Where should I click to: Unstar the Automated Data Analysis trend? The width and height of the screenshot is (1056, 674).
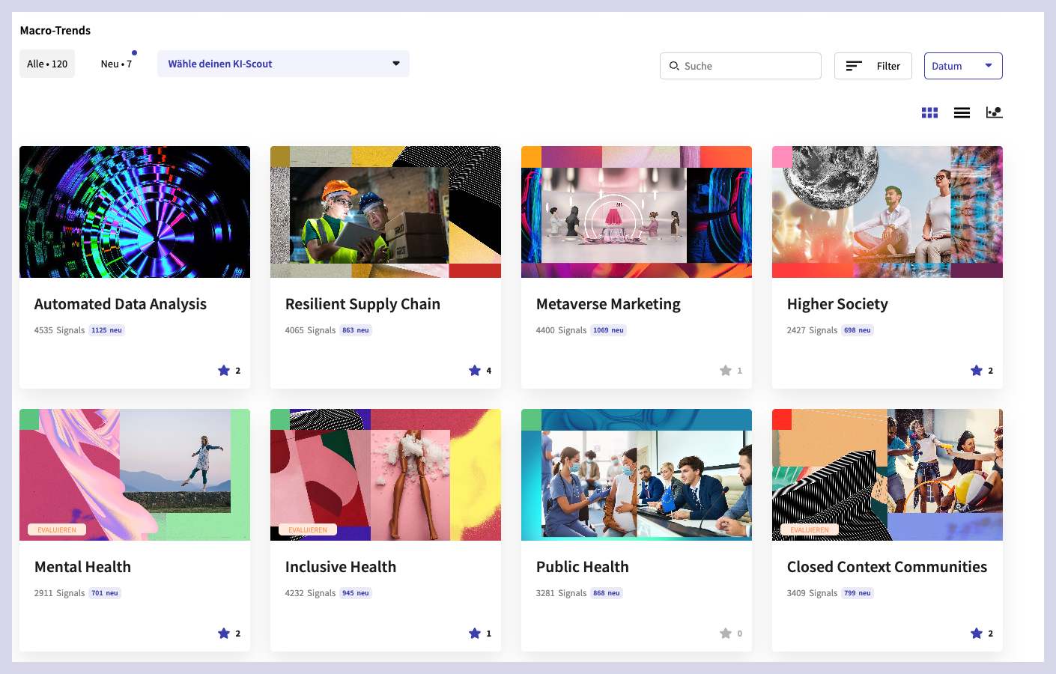pos(224,371)
